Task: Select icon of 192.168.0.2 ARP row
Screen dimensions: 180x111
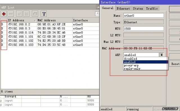Action: click(x=10, y=24)
